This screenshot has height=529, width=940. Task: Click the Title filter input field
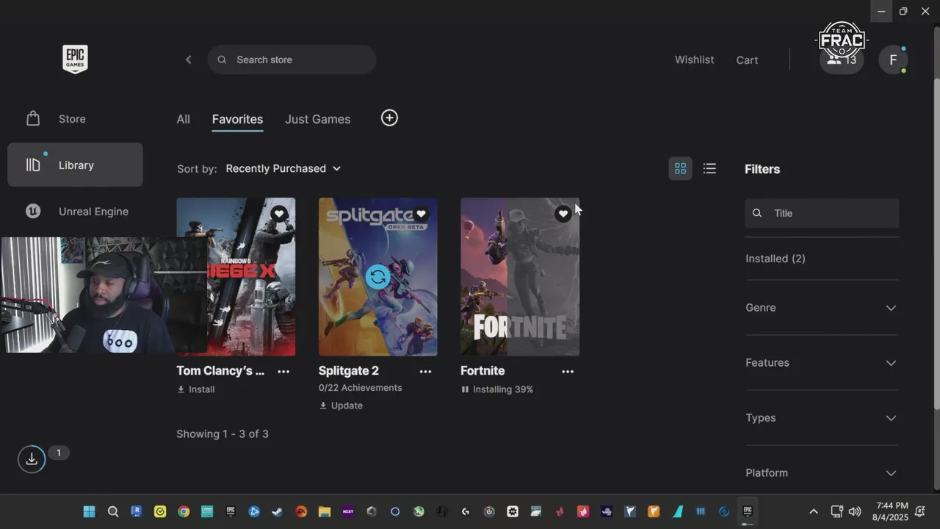822,213
